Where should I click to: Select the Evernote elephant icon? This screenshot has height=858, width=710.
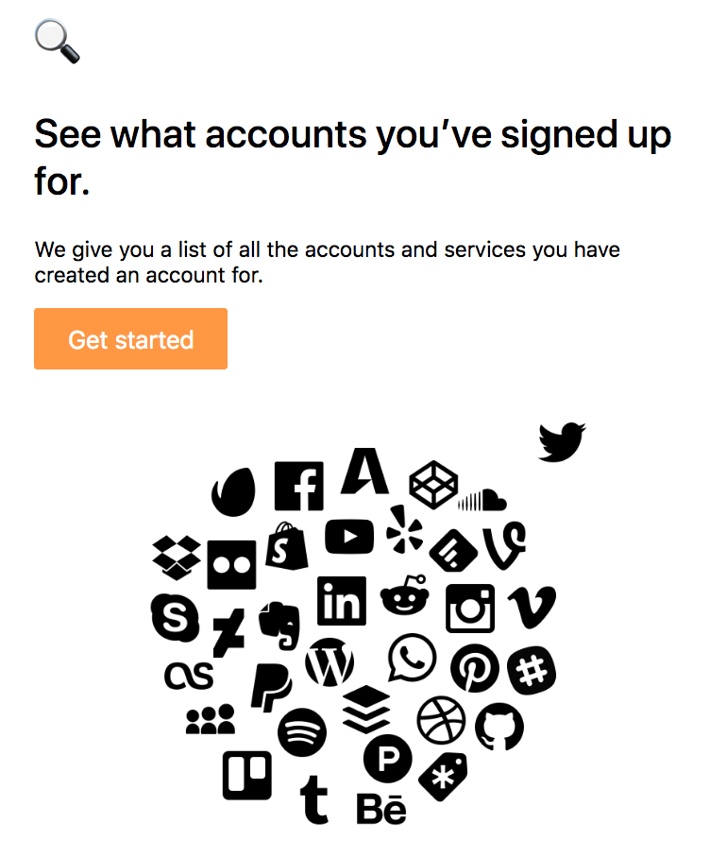(279, 626)
